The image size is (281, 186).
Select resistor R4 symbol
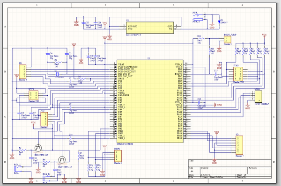pos(46,162)
